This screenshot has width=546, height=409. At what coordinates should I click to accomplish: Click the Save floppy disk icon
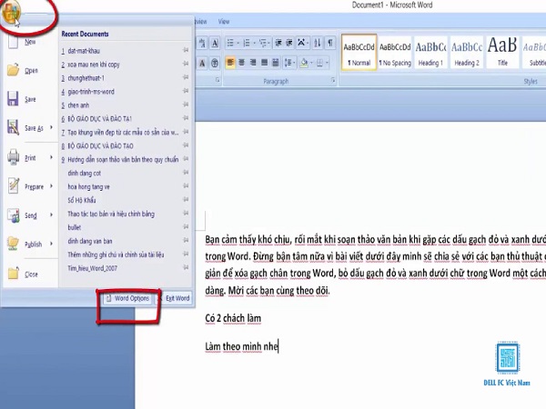(13, 99)
